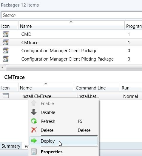The image size is (142, 156).
Task: Switch to the Summary tab
Action: coord(11,146)
